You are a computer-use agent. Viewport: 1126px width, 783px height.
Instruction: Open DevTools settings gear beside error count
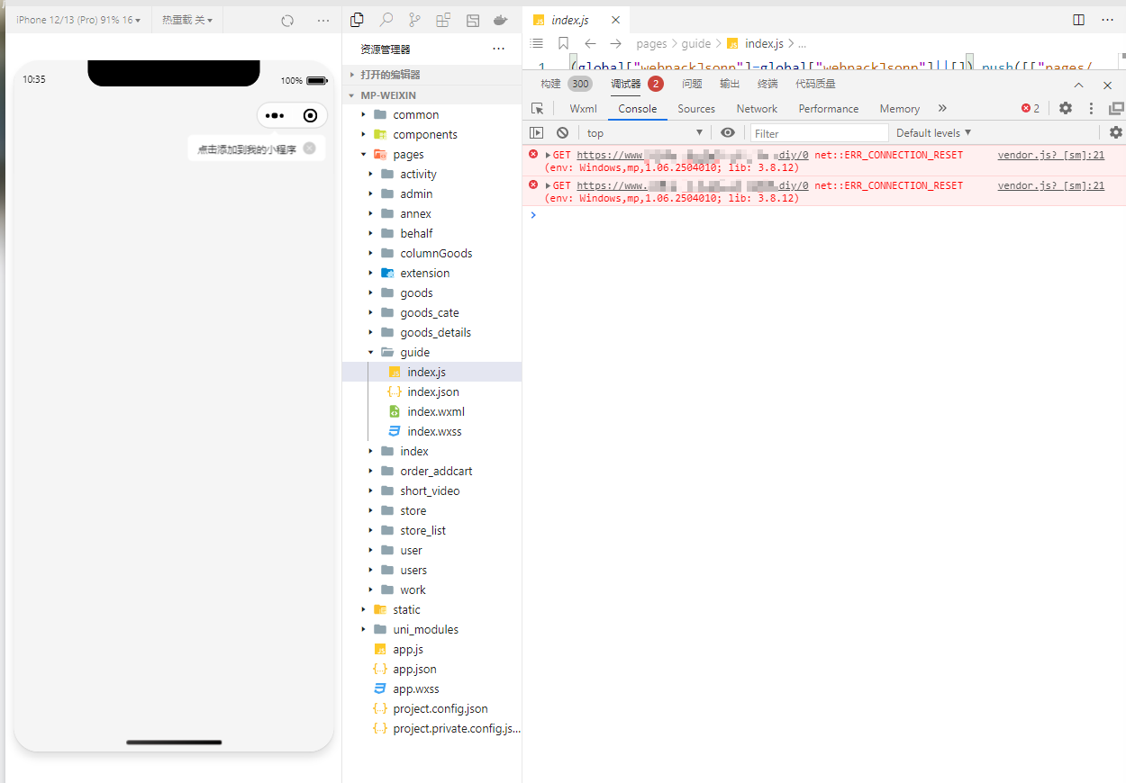pyautogui.click(x=1066, y=108)
